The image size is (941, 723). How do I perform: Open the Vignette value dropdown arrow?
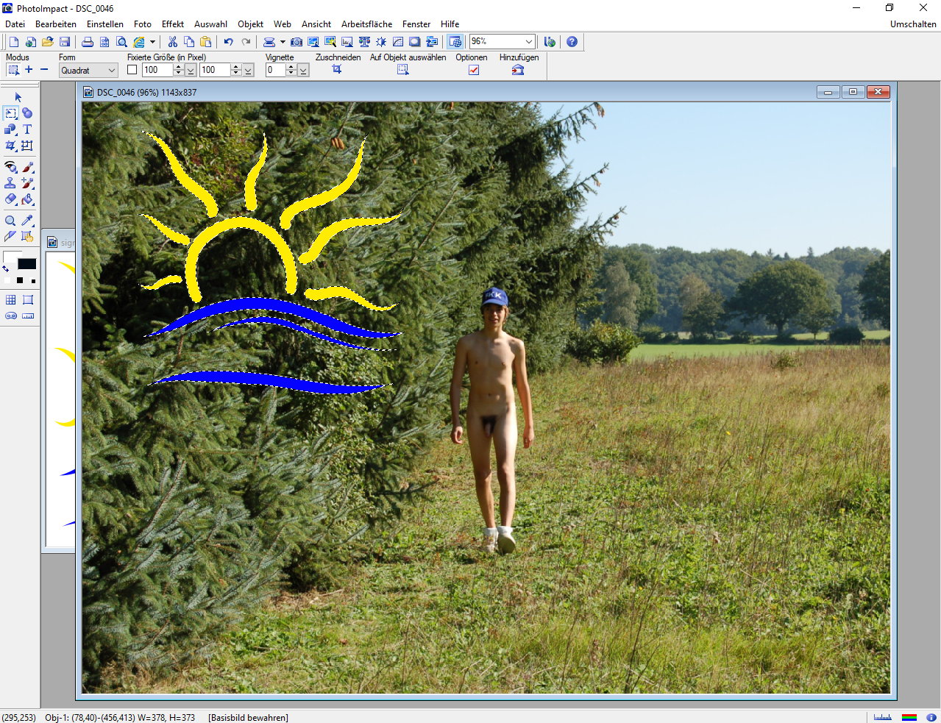303,71
